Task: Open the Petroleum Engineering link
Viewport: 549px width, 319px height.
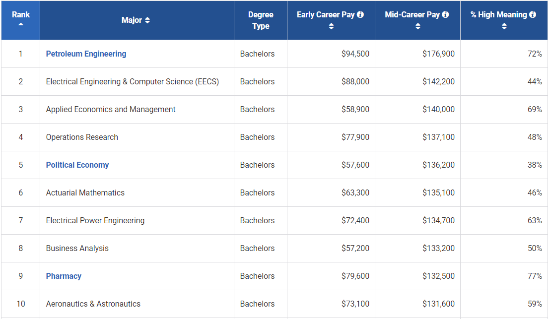Action: coord(86,54)
